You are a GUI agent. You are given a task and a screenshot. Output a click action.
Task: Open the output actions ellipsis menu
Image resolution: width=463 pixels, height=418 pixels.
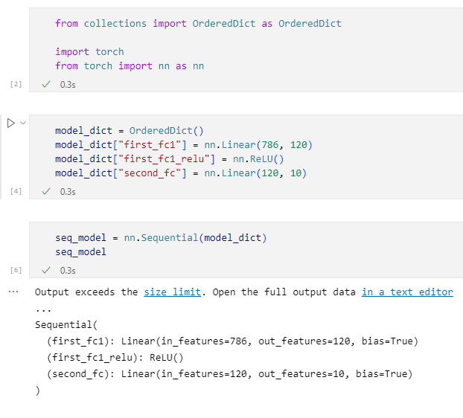[x=12, y=292]
